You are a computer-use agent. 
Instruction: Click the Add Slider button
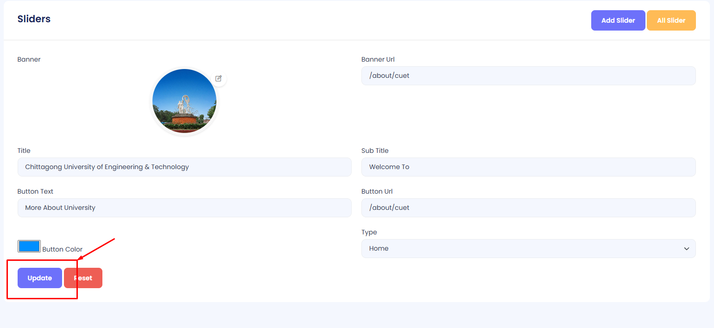[618, 20]
